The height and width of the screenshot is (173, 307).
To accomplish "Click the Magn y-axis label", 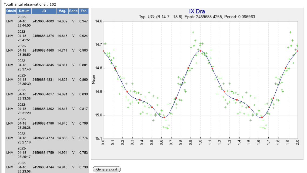I will [94, 79].
